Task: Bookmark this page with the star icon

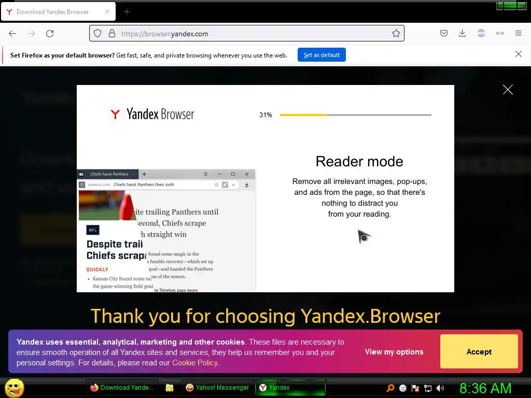Action: click(396, 33)
